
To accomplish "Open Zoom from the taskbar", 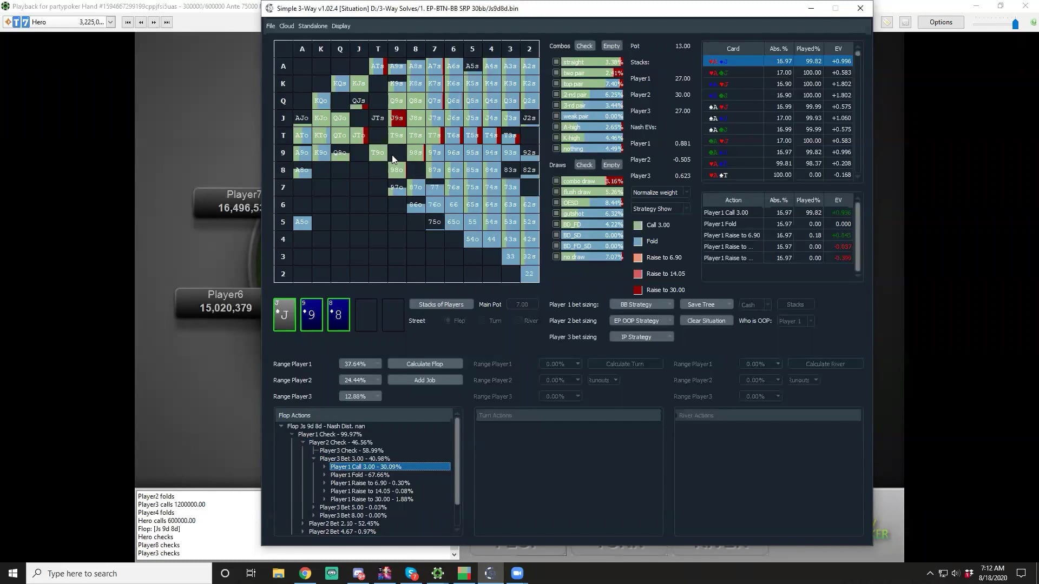I will pos(517,573).
